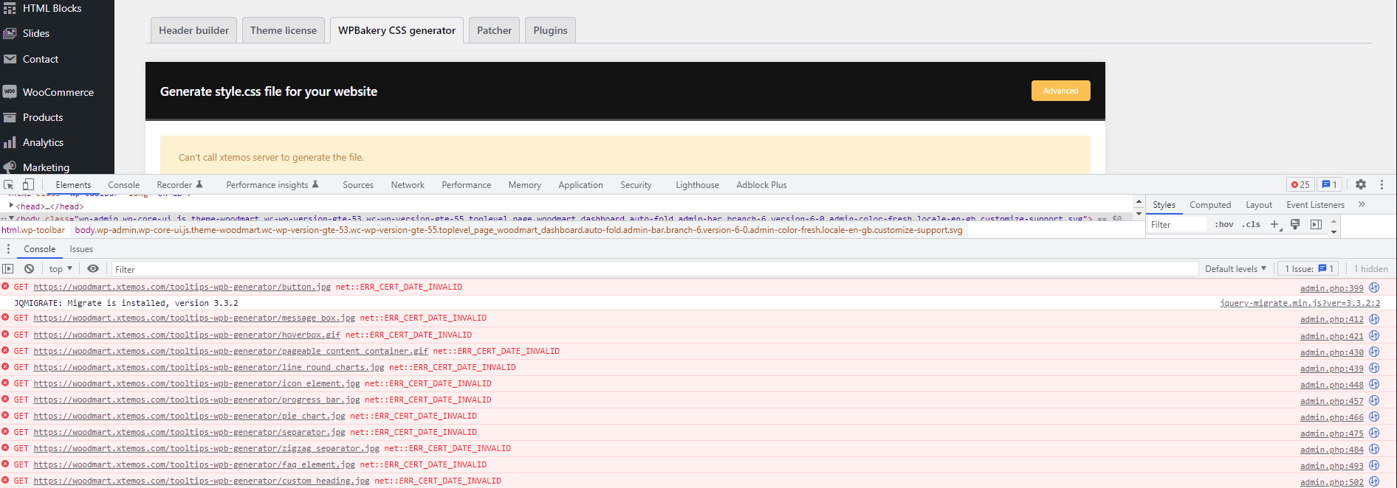Show more Styles pane tabs chevron

click(x=1362, y=204)
